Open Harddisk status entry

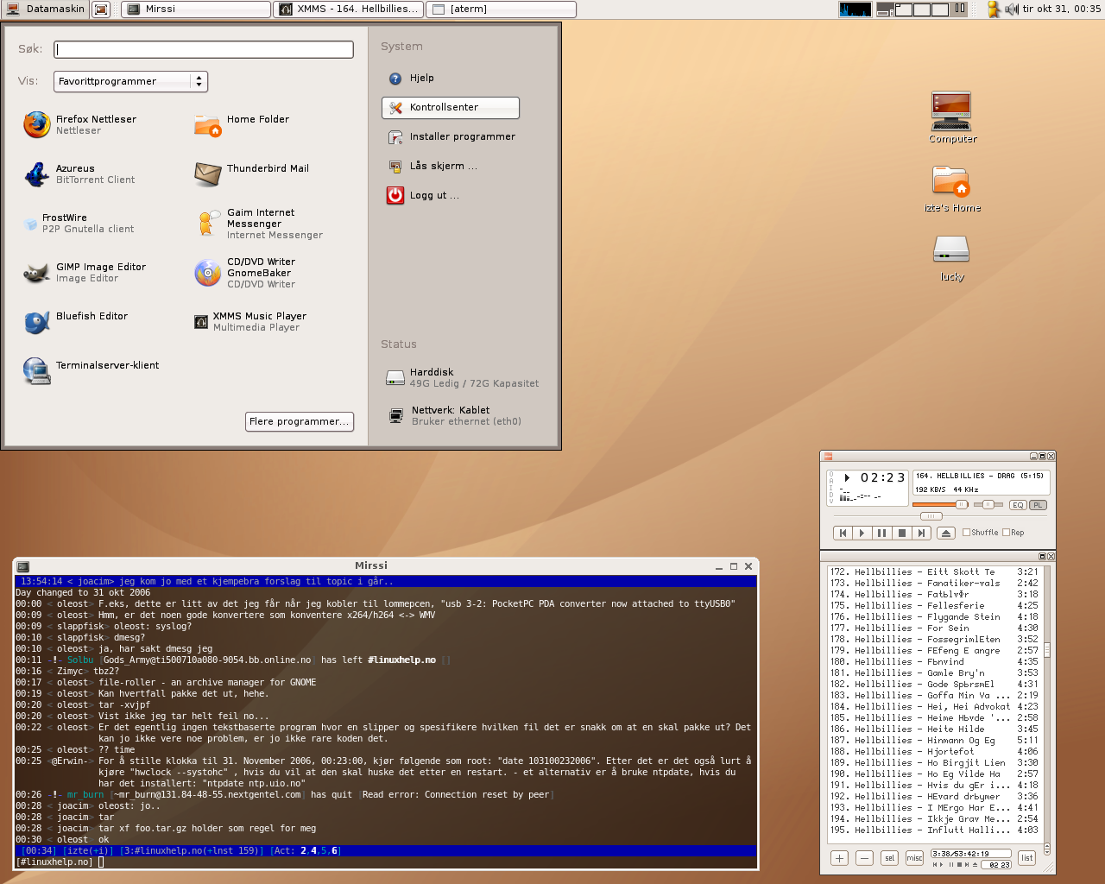[x=463, y=378]
